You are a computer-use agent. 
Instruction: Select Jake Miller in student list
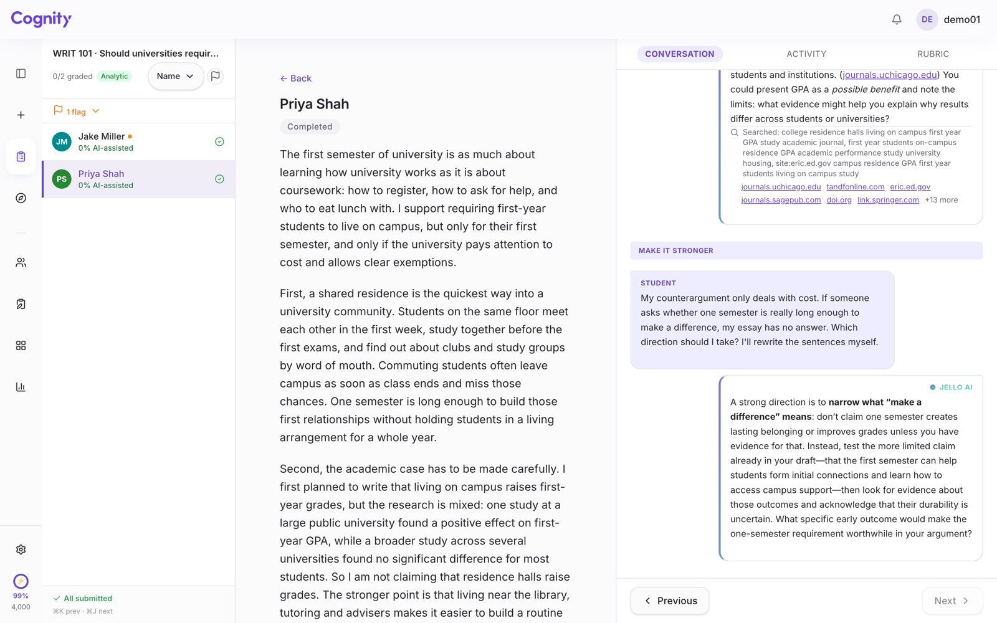pyautogui.click(x=138, y=142)
